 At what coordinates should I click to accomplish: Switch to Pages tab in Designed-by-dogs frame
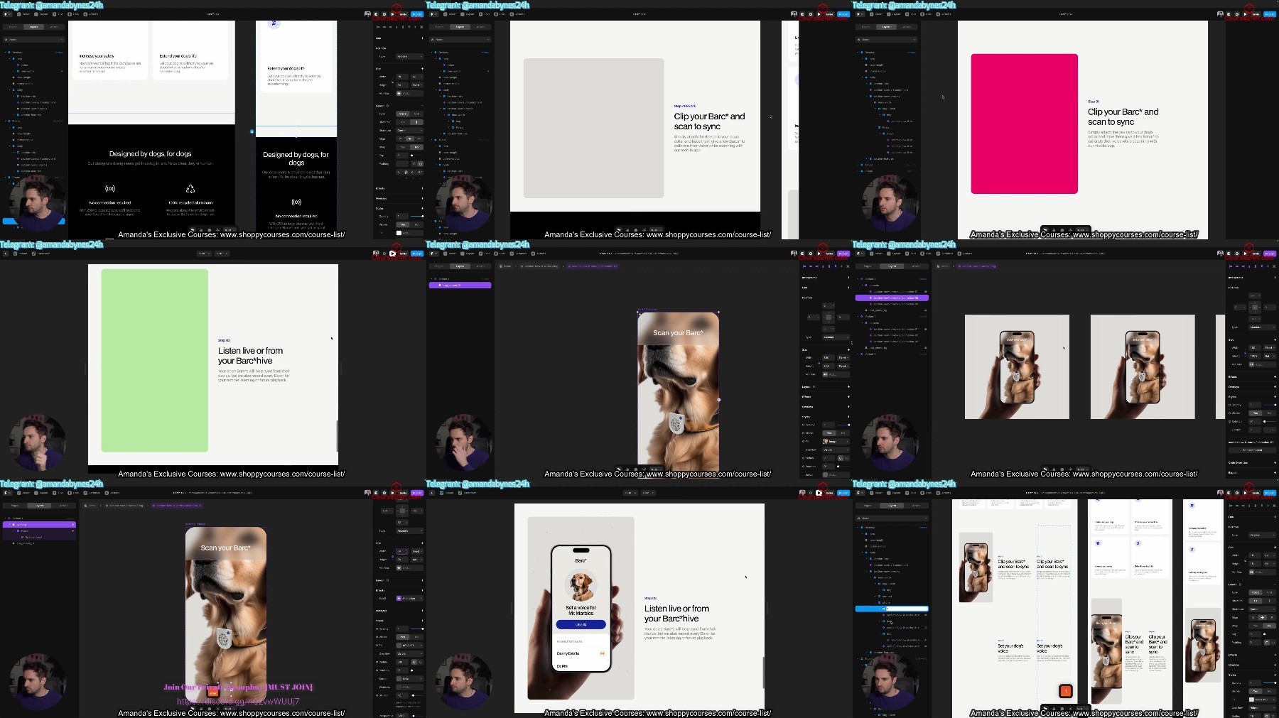pos(13,27)
